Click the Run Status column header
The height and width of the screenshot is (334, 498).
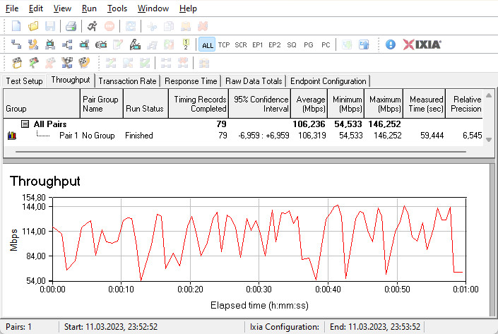point(146,104)
